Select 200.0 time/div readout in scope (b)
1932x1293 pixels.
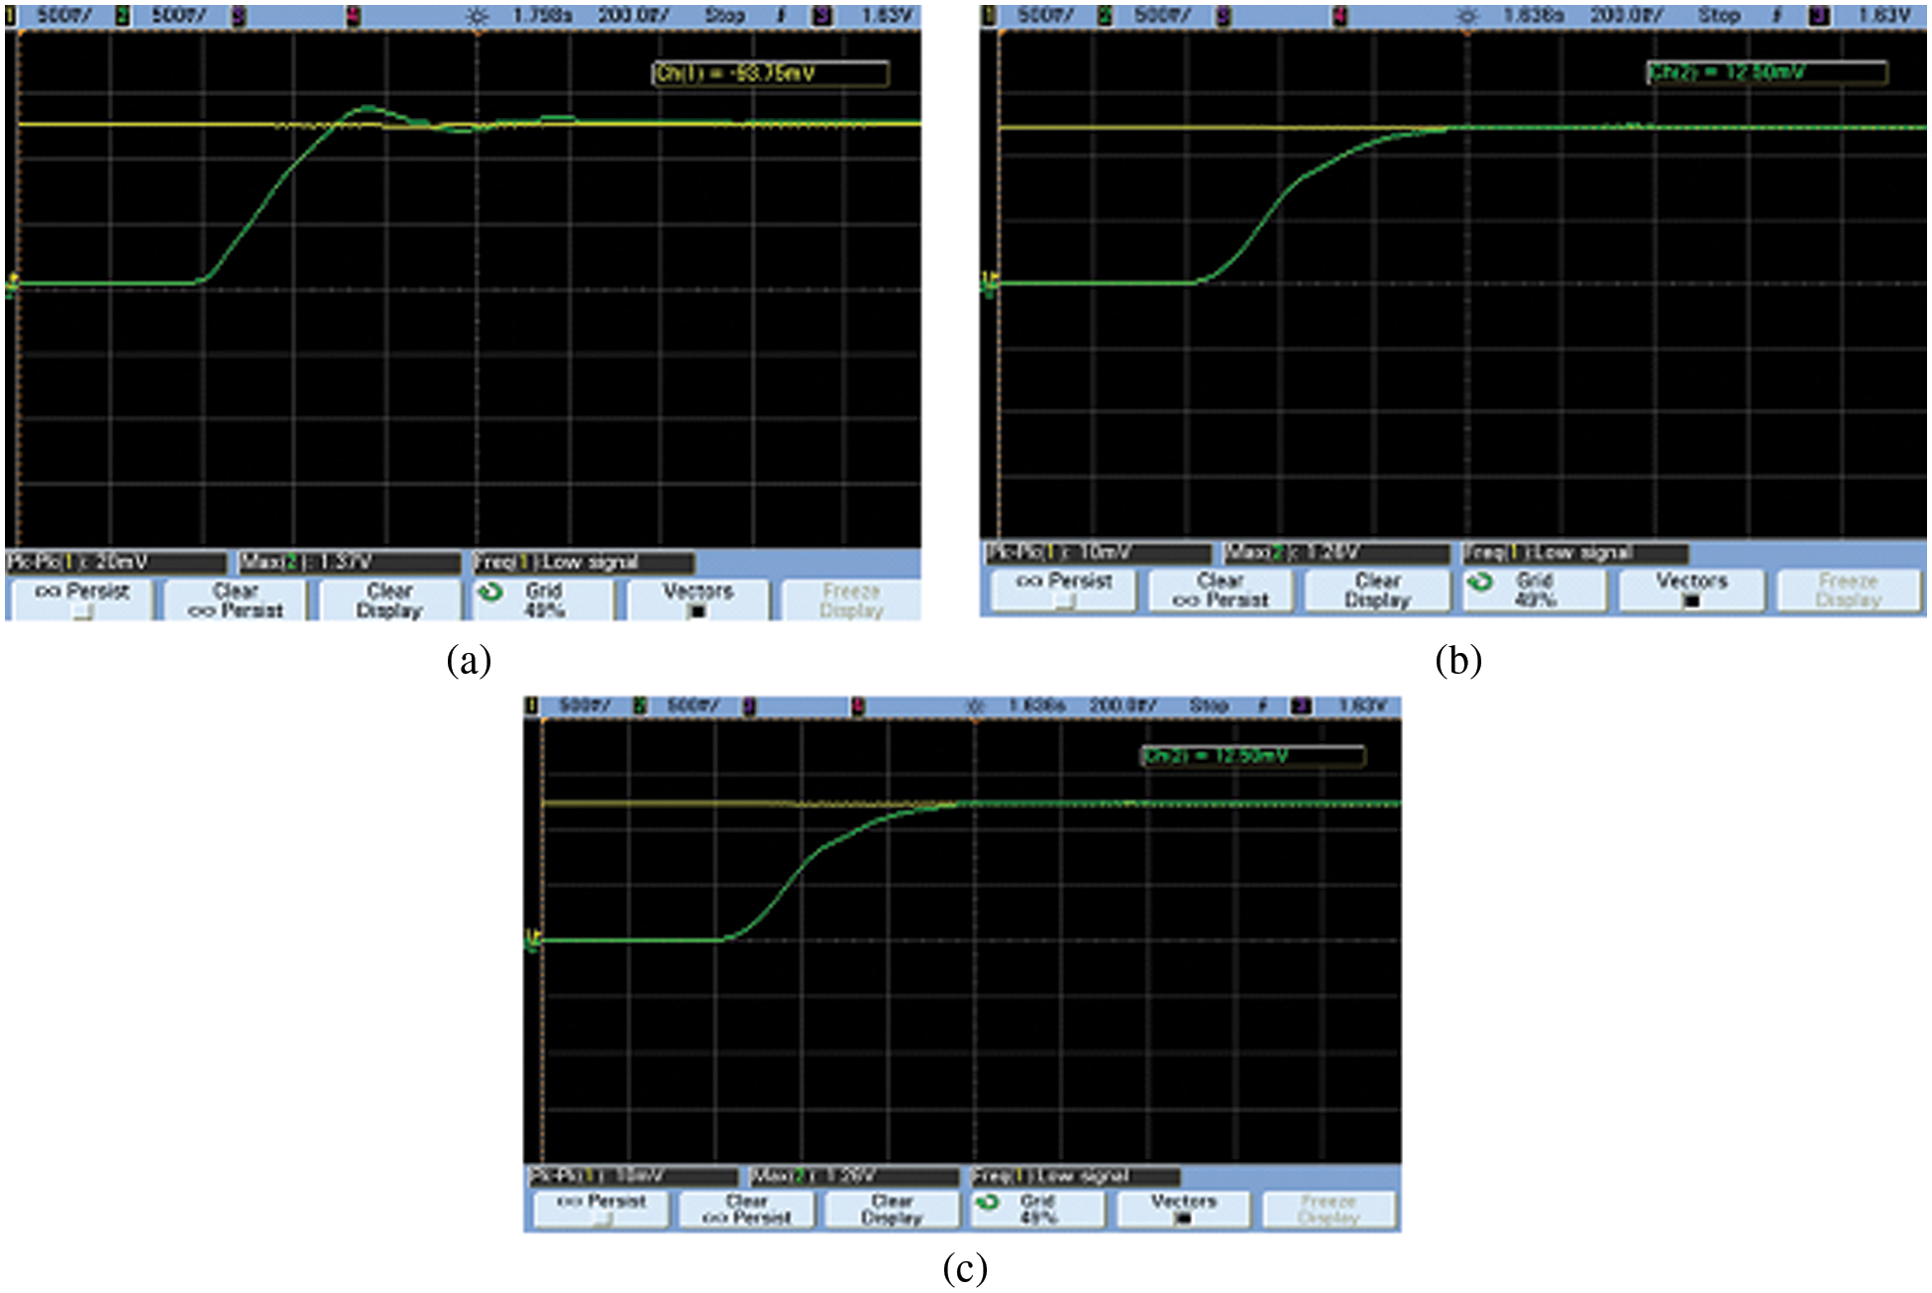pyautogui.click(x=1625, y=16)
